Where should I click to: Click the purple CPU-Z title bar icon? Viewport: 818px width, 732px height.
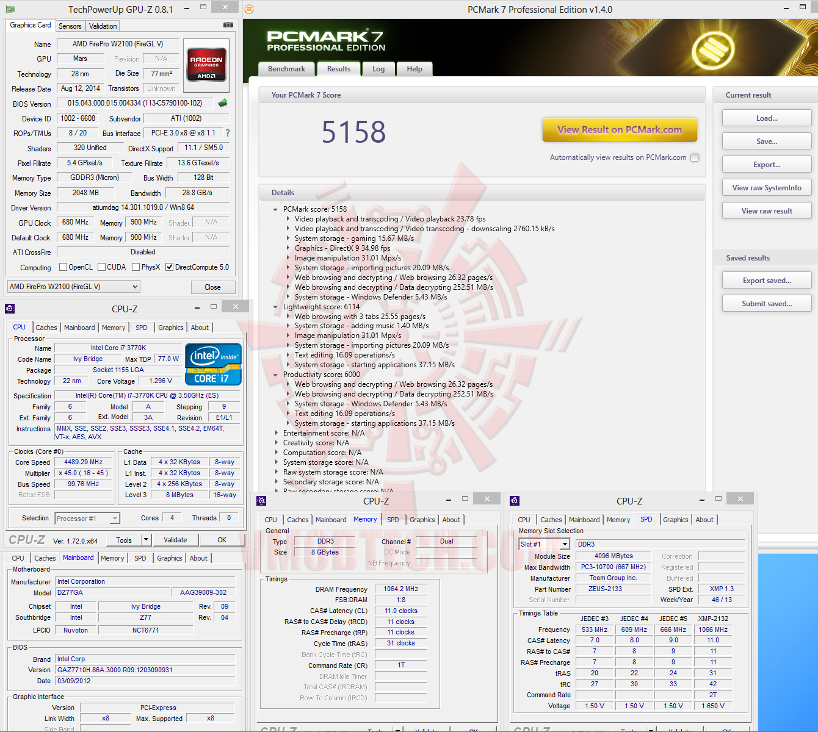point(10,309)
